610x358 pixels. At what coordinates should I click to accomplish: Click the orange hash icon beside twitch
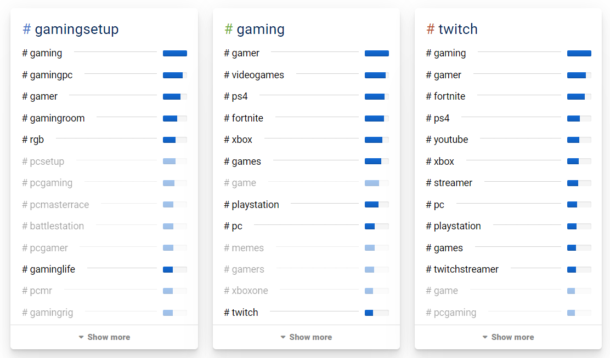(x=431, y=29)
